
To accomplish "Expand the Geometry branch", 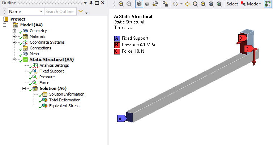I will click(x=14, y=31).
